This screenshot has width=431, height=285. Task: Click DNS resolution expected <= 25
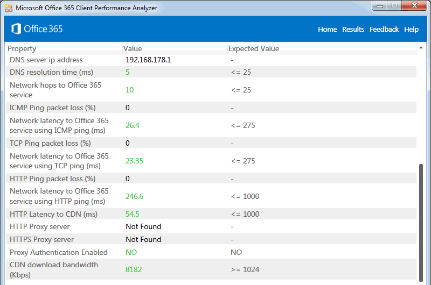pos(241,72)
